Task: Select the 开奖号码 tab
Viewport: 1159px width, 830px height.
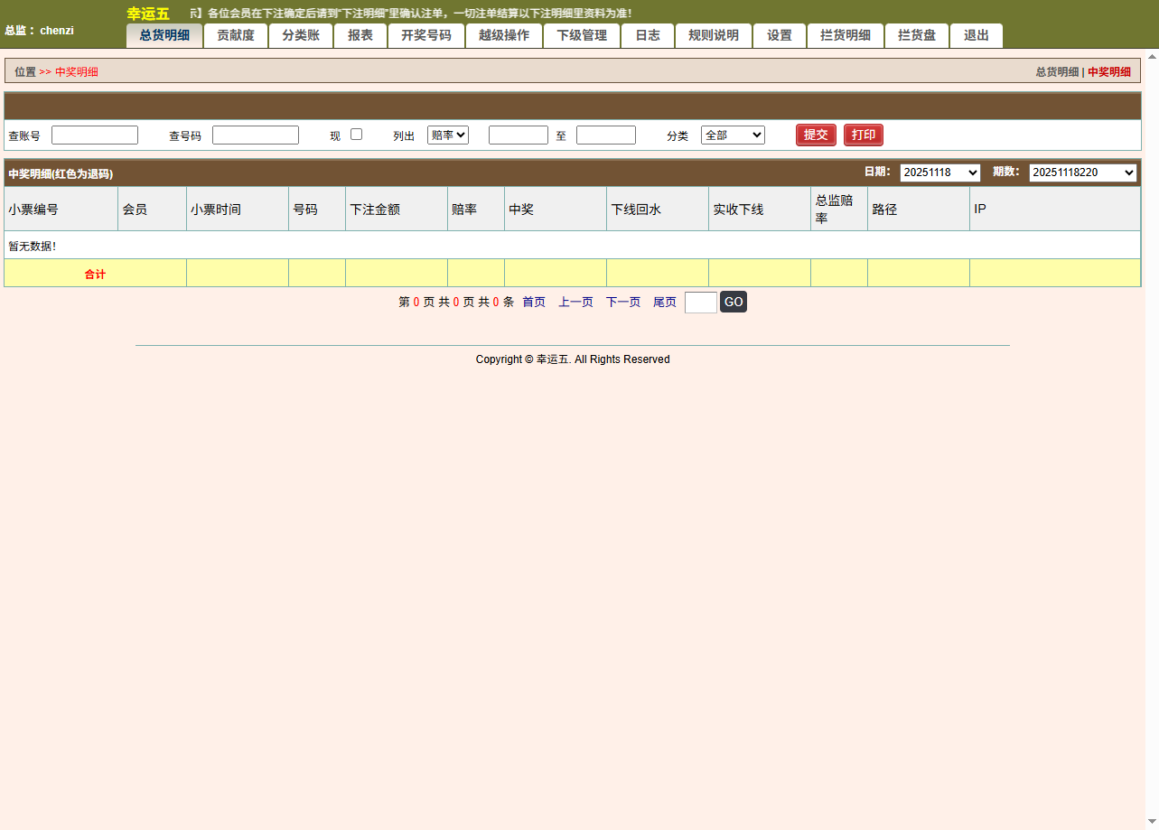Action: click(426, 36)
